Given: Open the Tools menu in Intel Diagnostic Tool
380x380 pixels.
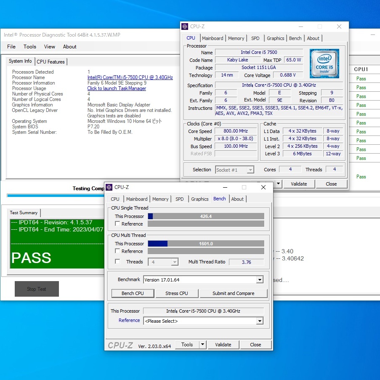Looking at the screenshot, I should (x=30, y=47).
